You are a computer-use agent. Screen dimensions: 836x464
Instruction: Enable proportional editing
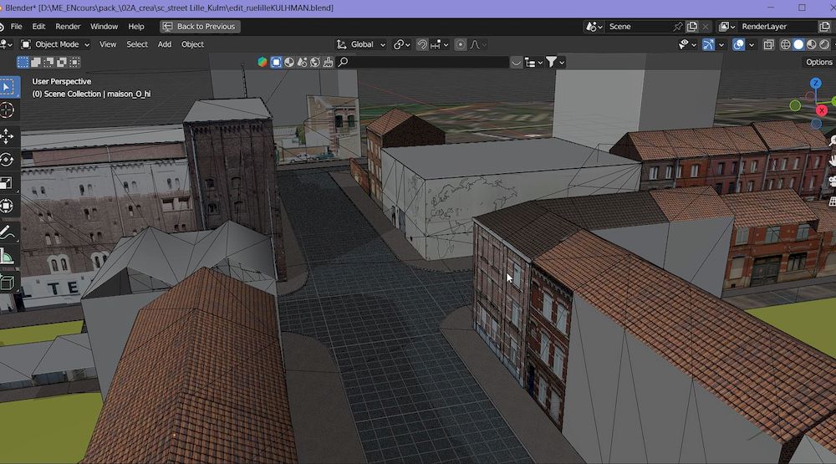point(461,44)
